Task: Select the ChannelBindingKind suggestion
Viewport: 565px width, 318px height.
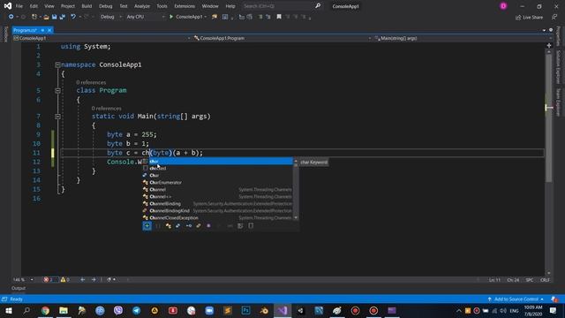Action: (x=218, y=210)
